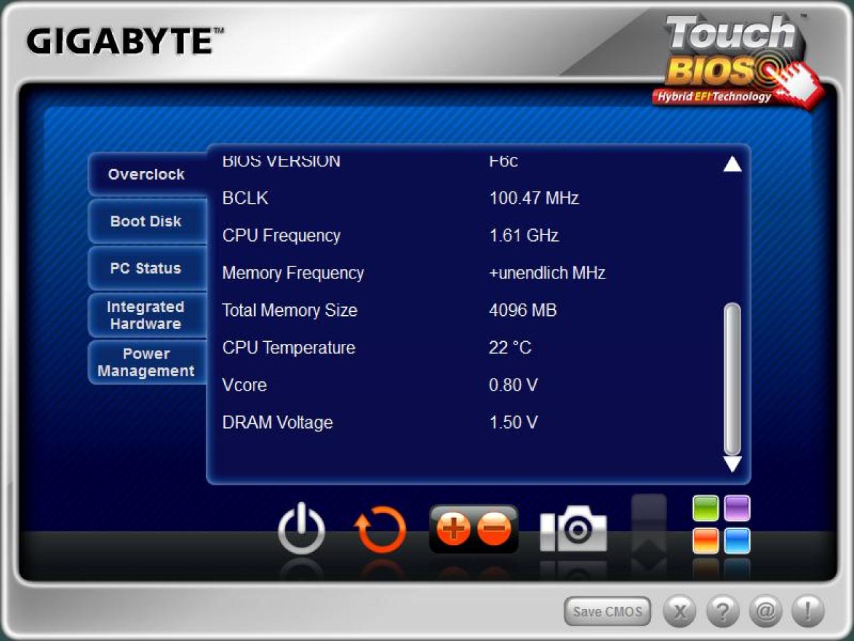Click the Vcore label
The height and width of the screenshot is (641, 854).
click(x=244, y=385)
